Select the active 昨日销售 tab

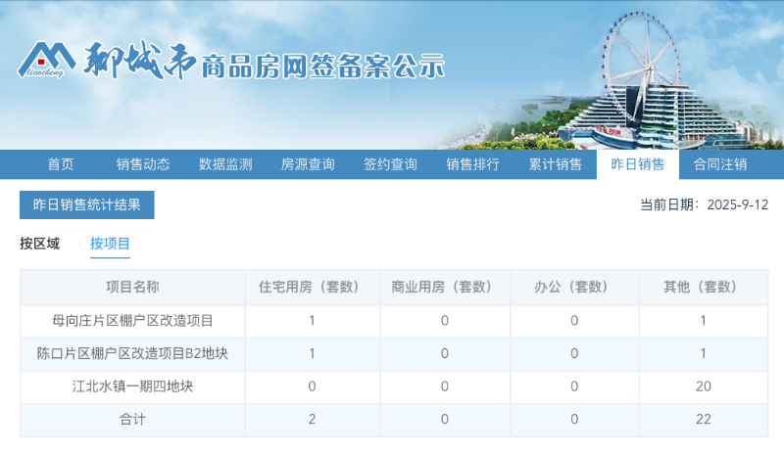(638, 164)
